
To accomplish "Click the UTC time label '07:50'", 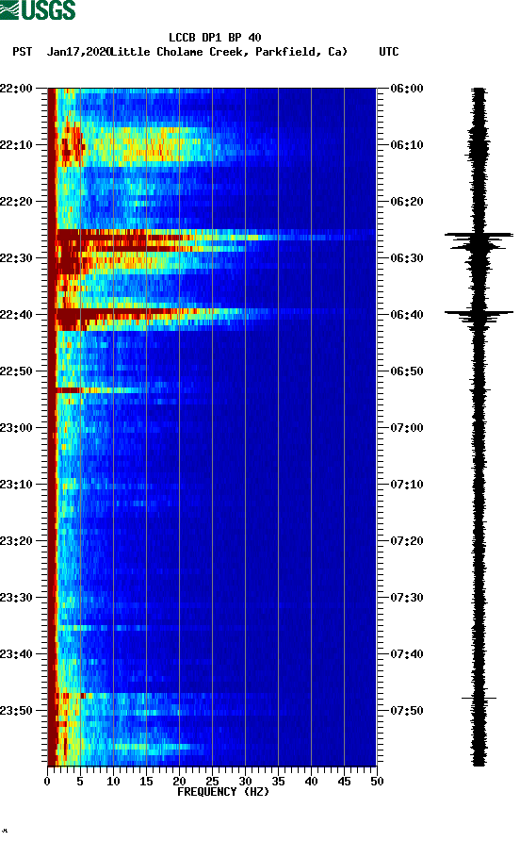I will coord(407,711).
